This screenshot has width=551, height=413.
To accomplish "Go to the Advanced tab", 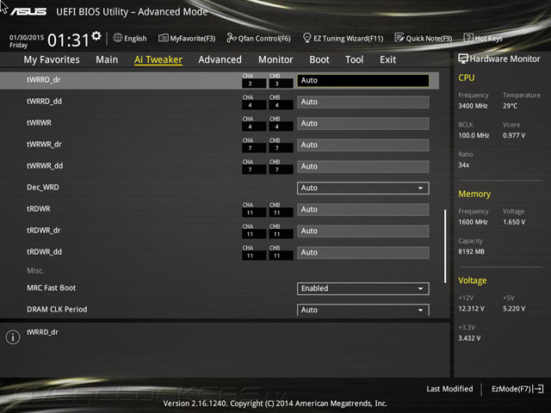I will 220,59.
